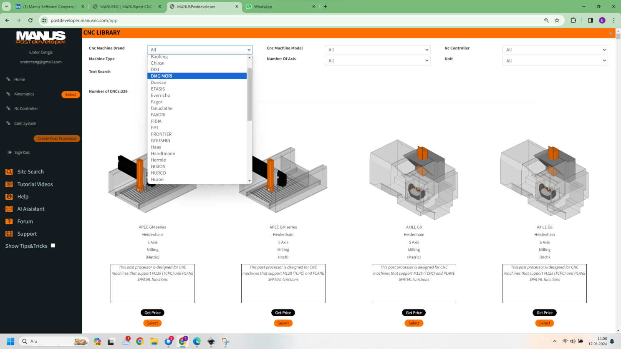Open Chrome extensions puzzle icon
Image resolution: width=621 pixels, height=349 pixels.
tap(573, 20)
